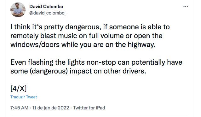Click the word "windows/doors" in the tweet

[35, 45]
